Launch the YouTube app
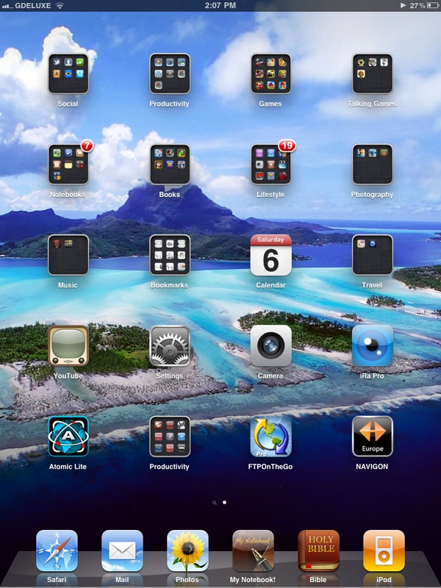Viewport: 441px width, 588px height. 68,345
